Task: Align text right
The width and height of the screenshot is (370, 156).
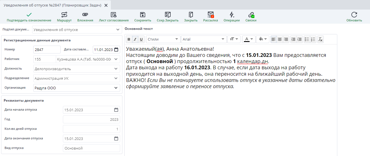Action: 286,39
